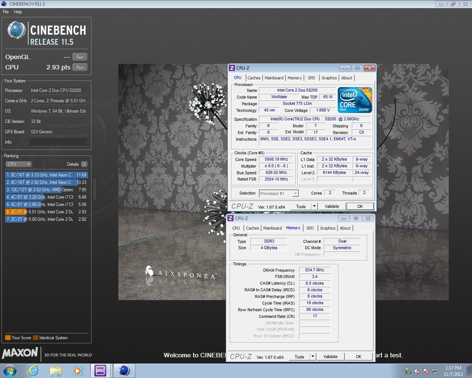Click the Core Speed 5008.19 MHz value

coord(277,159)
